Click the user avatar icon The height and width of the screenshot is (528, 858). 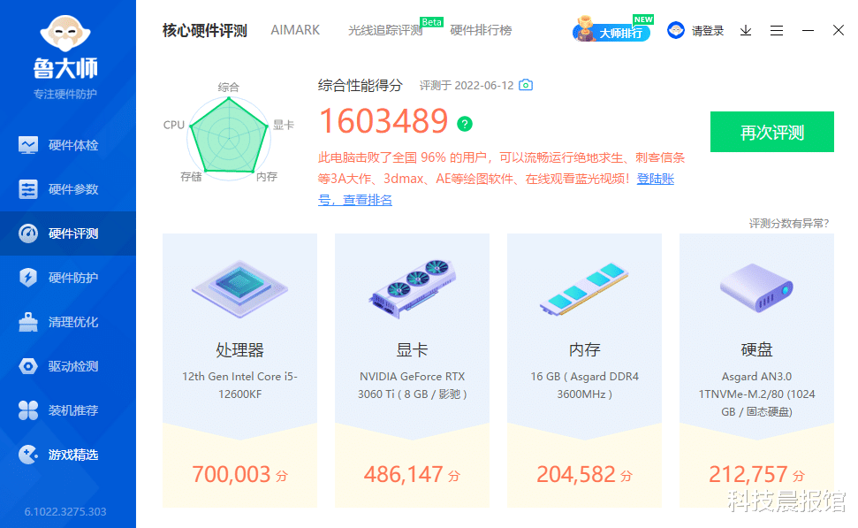[x=676, y=30]
